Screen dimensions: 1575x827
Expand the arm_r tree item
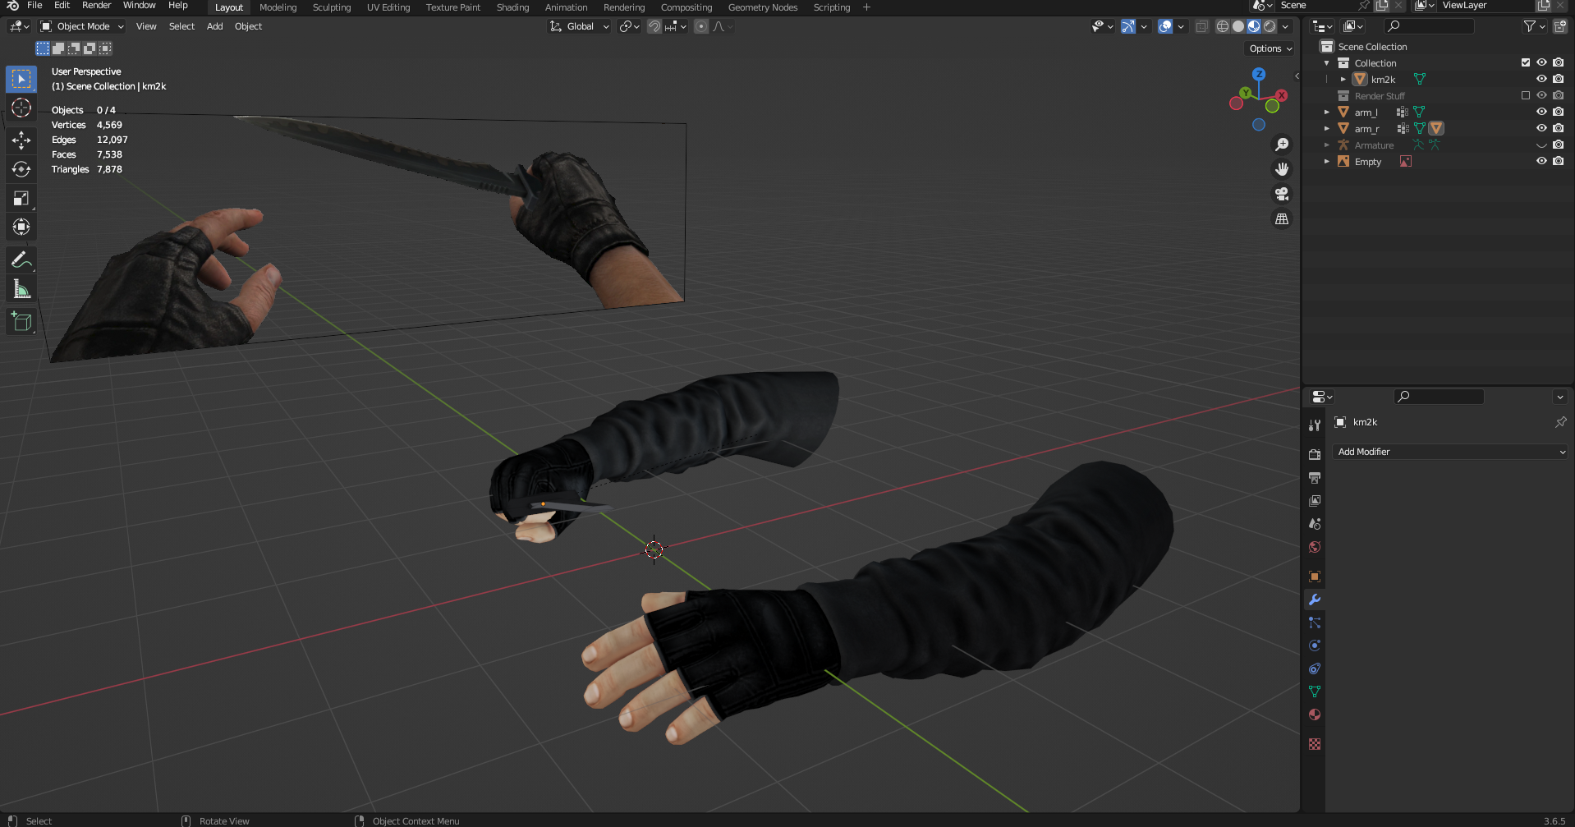pyautogui.click(x=1326, y=129)
